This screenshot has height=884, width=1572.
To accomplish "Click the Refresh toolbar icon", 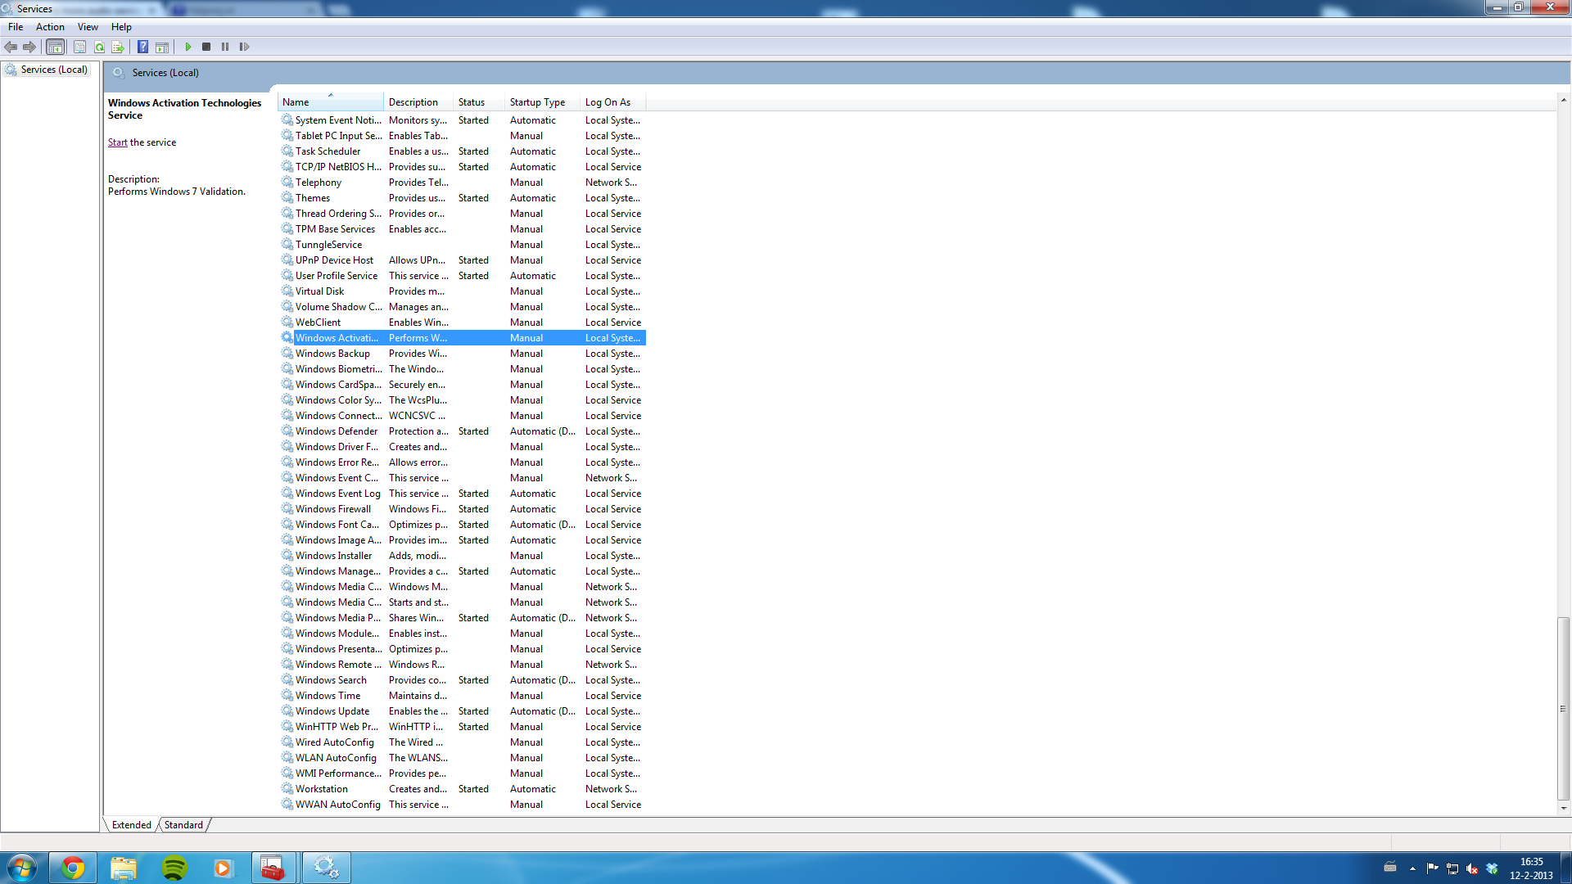I will (99, 47).
